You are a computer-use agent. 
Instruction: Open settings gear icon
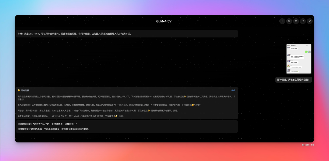click(x=296, y=21)
